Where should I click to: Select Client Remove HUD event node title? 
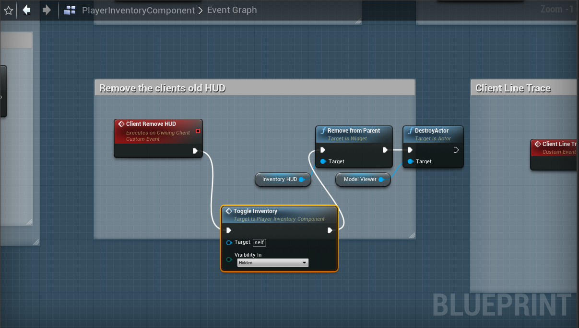click(x=151, y=124)
